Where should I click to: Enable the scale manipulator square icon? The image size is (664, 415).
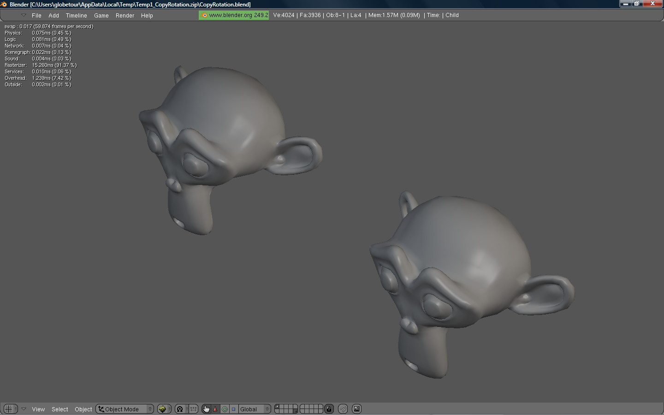(234, 409)
